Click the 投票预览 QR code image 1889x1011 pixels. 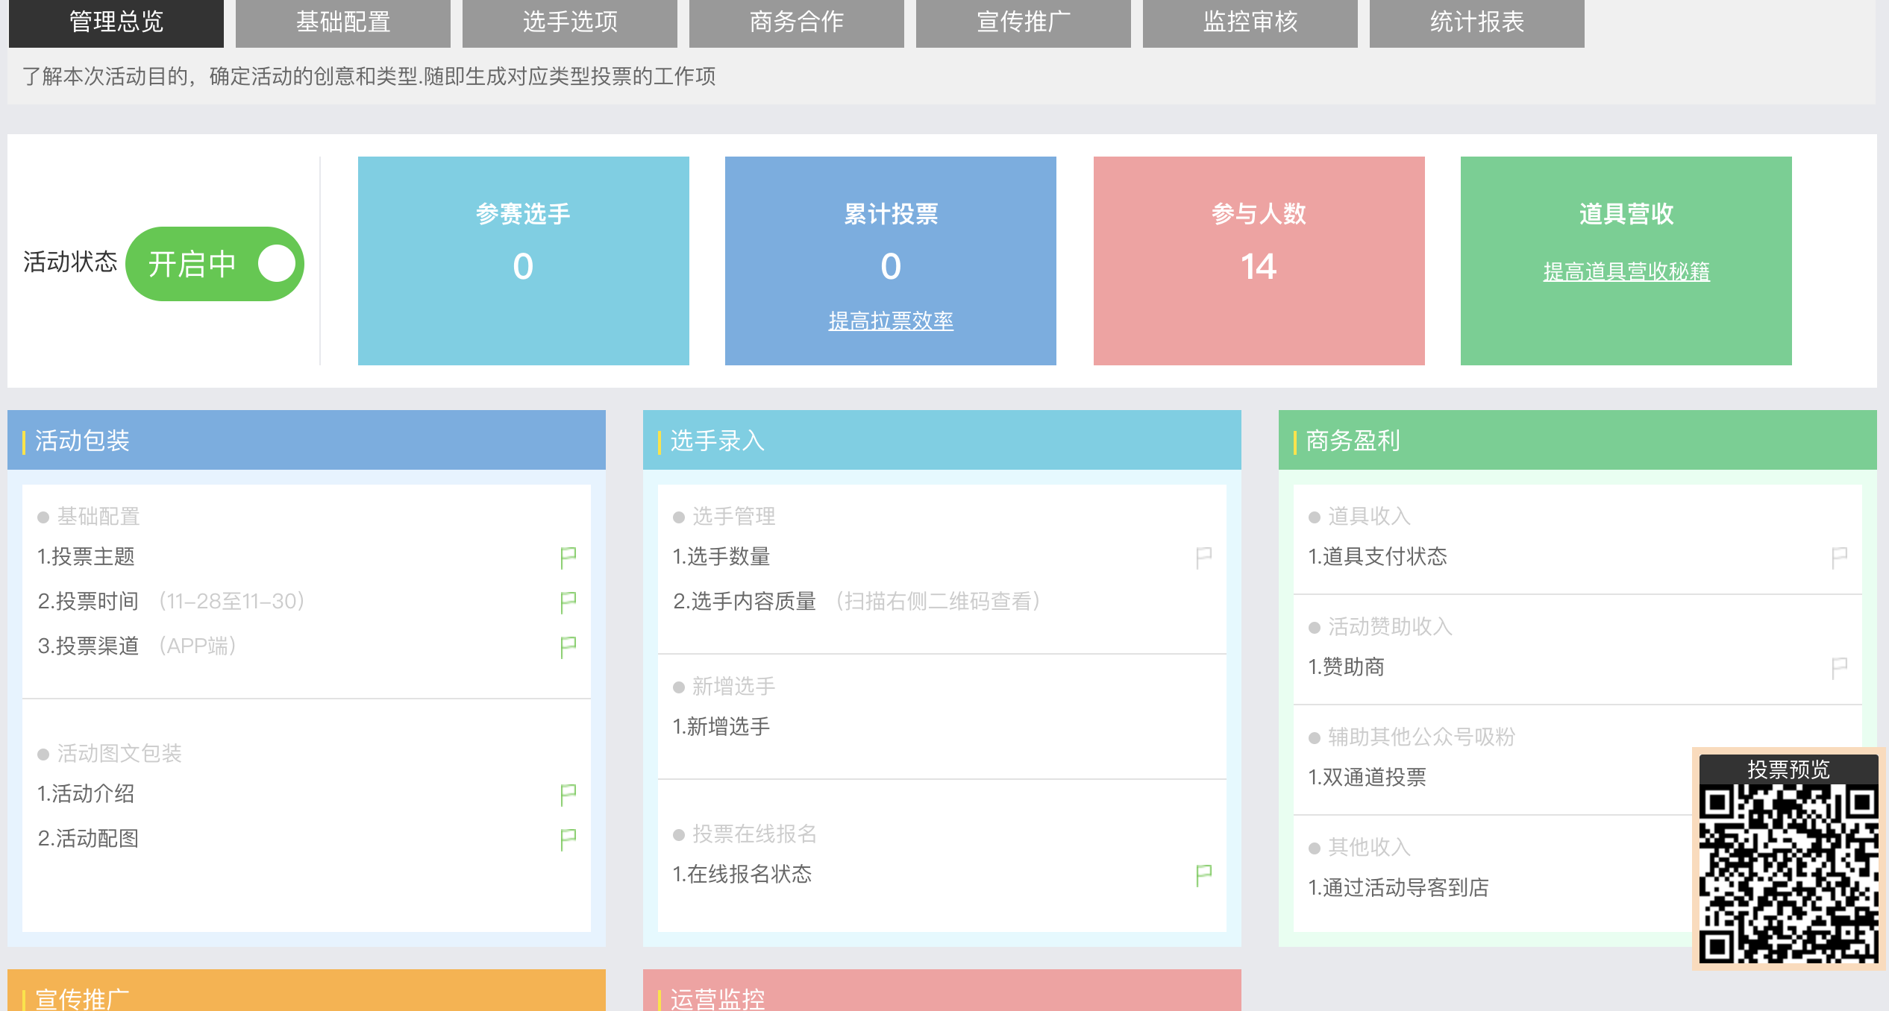point(1788,872)
